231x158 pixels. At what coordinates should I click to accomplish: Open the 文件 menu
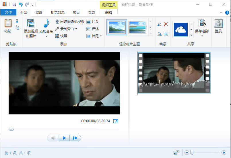tap(8, 12)
